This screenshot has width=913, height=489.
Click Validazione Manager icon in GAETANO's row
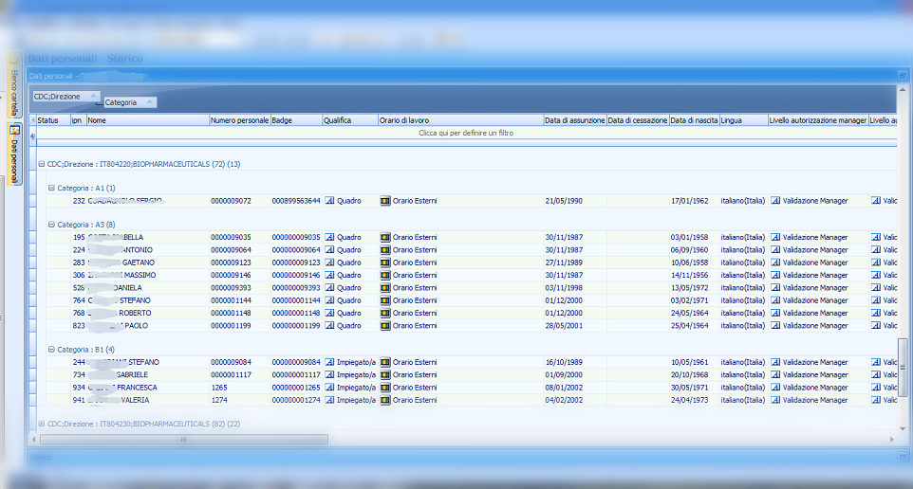(775, 263)
